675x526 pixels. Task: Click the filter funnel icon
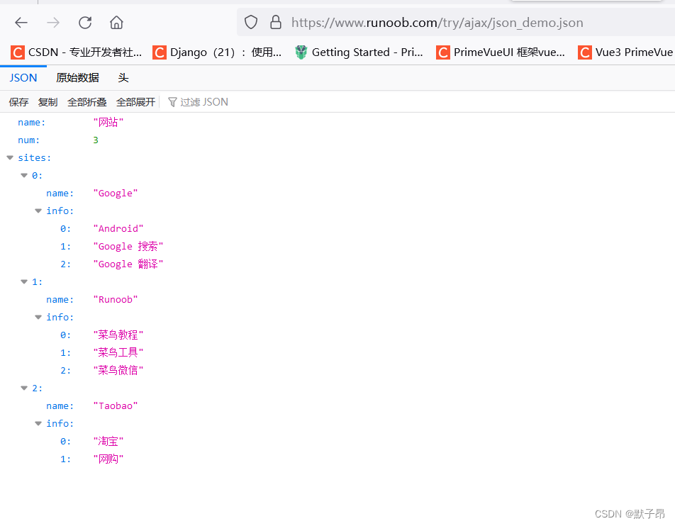(172, 102)
